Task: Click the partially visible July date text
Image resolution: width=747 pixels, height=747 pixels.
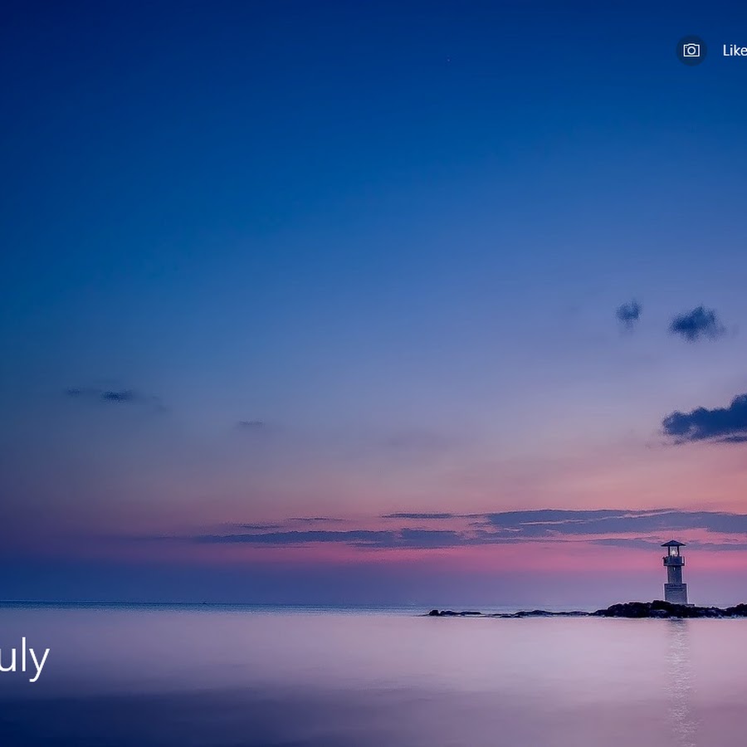Action: [x=25, y=659]
